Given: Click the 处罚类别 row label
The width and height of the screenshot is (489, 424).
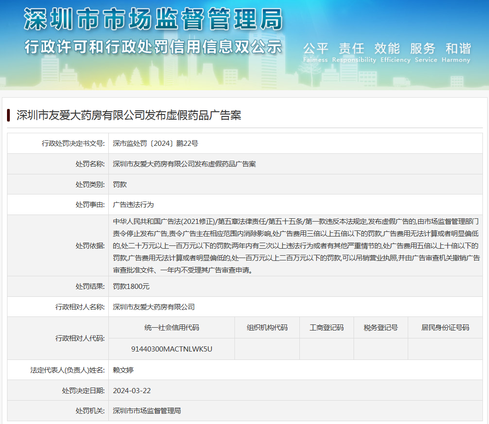Looking at the screenshot, I should (90, 185).
